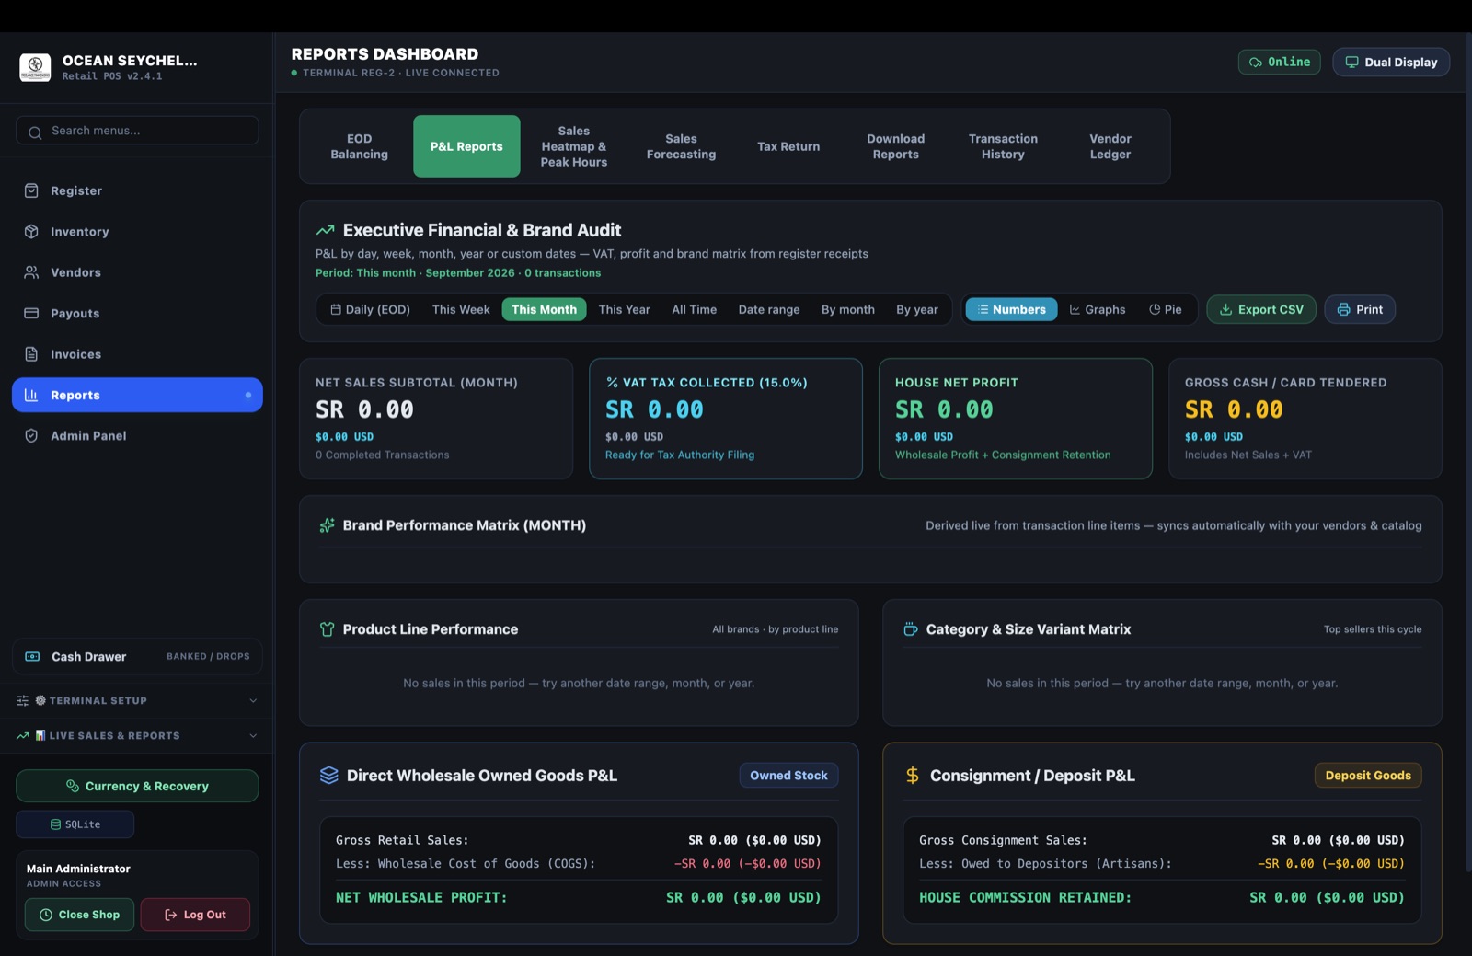
Task: Expand the Terminal Setup section chevron
Action: coord(253,700)
